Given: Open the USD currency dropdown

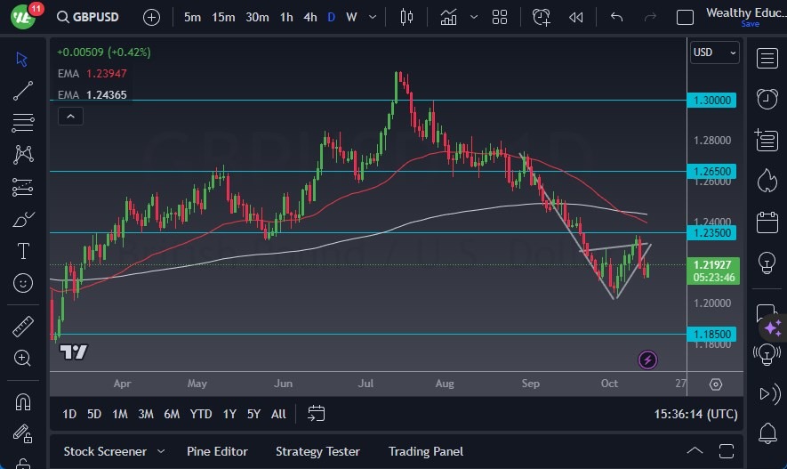Looking at the screenshot, I should 714,53.
